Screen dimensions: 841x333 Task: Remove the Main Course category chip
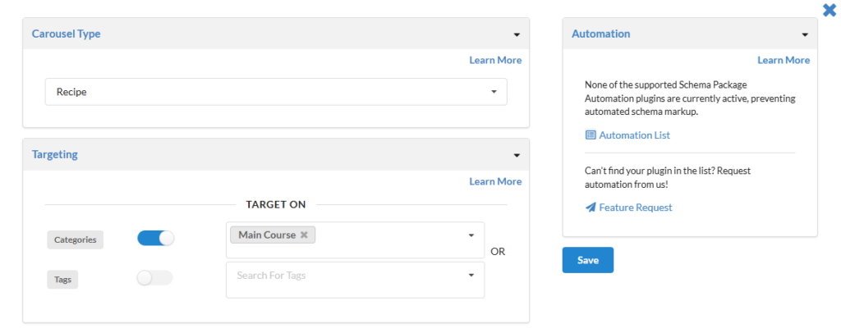coord(304,235)
